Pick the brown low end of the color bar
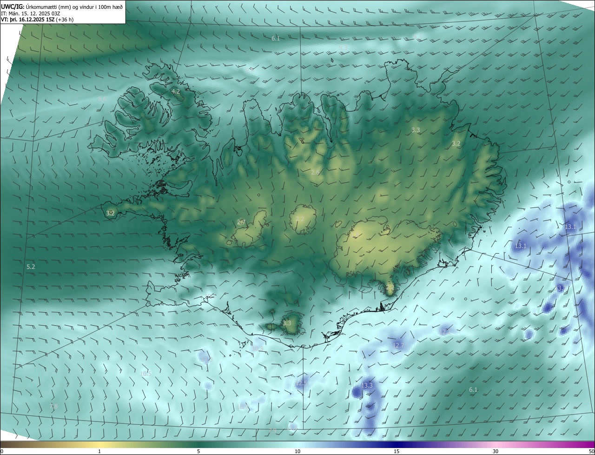Viewport: 595px width, 455px height. [x=14, y=445]
